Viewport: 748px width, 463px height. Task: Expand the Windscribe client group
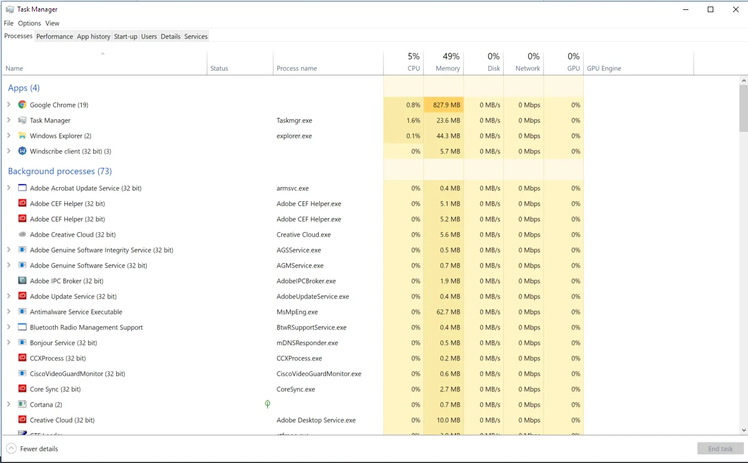8,151
